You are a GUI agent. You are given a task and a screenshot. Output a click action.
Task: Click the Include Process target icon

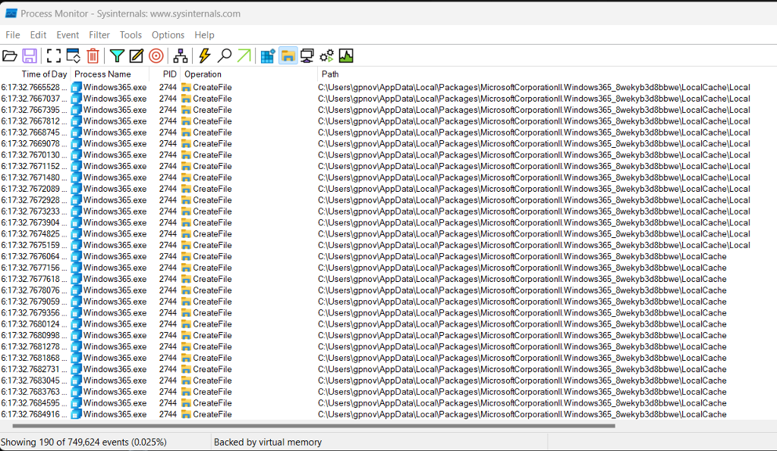point(156,55)
